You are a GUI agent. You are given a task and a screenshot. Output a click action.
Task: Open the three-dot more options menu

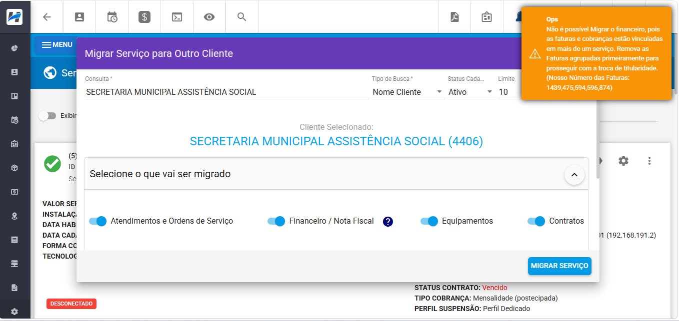[649, 161]
